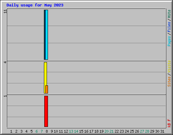Click the blue Files legend label
The image size is (173, 135).
[x=169, y=27]
